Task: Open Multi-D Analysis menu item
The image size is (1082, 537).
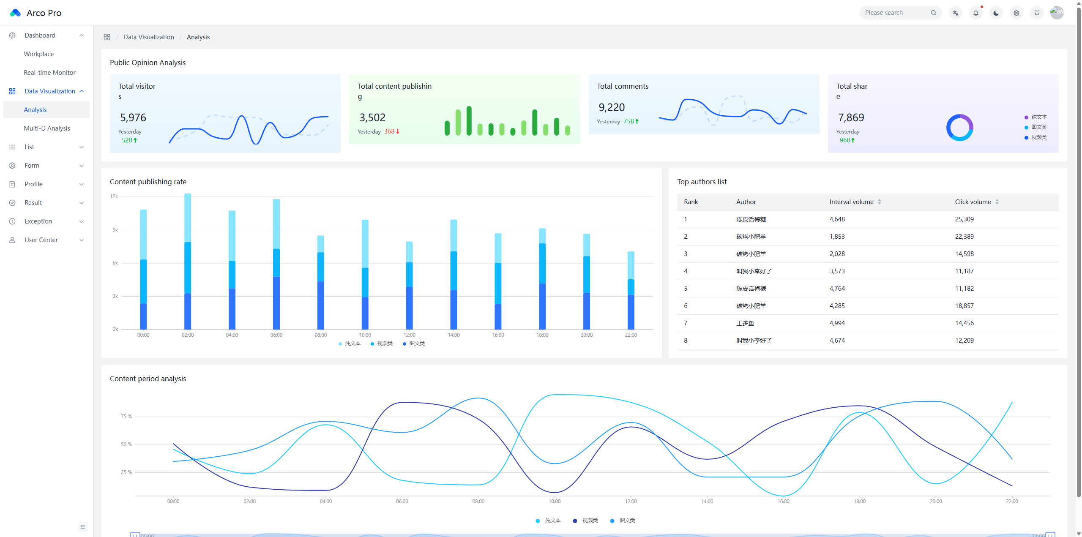Action: pyautogui.click(x=46, y=128)
